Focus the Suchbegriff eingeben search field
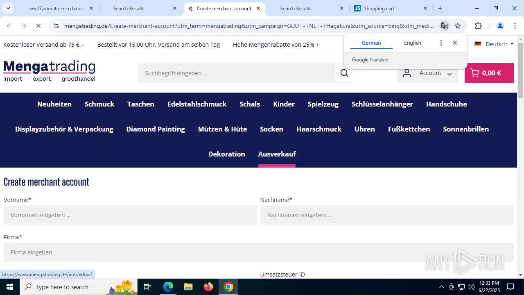Image resolution: width=524 pixels, height=295 pixels. coord(237,73)
